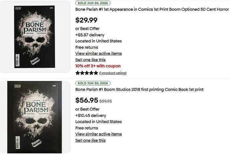Click View similar active items under the $29.99 listing
The image size is (230, 155).
point(99,54)
